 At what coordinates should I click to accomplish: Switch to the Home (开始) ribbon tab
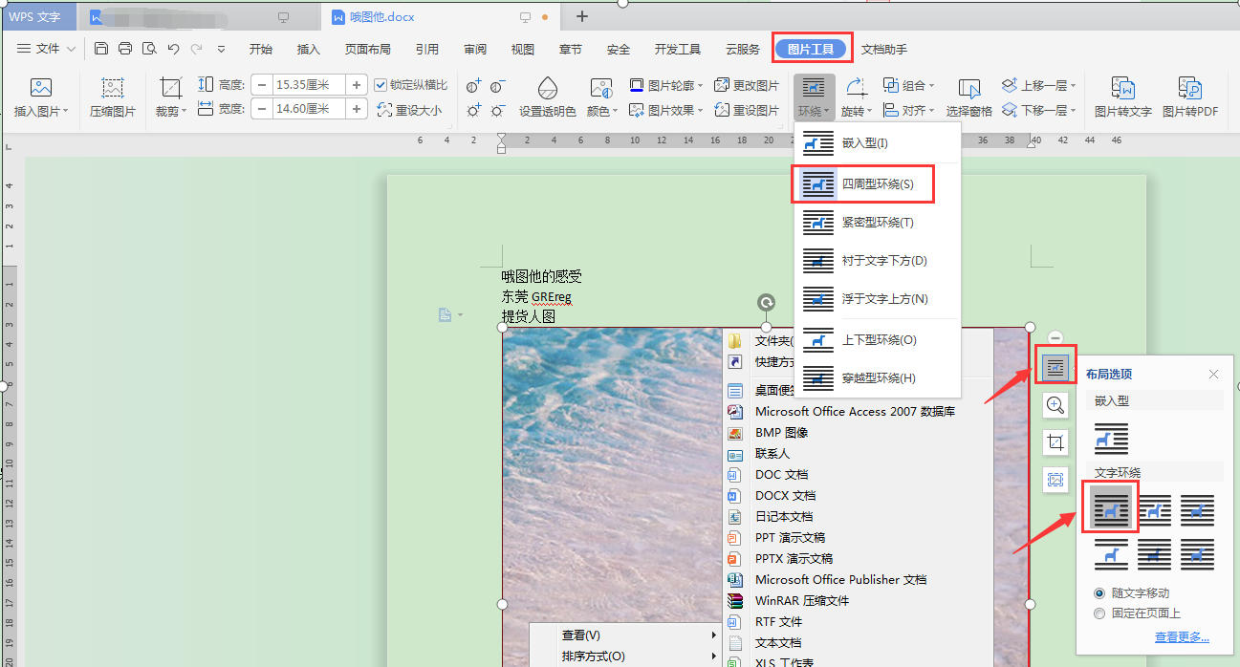(260, 50)
